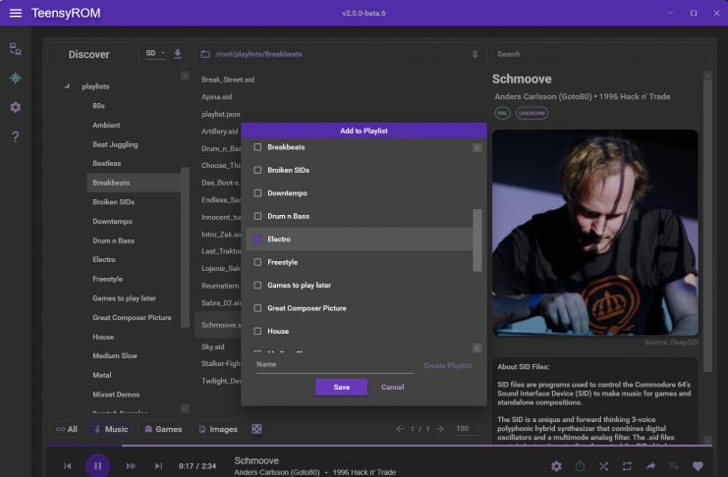Skip to previous track
This screenshot has height=477, width=728.
click(x=68, y=466)
